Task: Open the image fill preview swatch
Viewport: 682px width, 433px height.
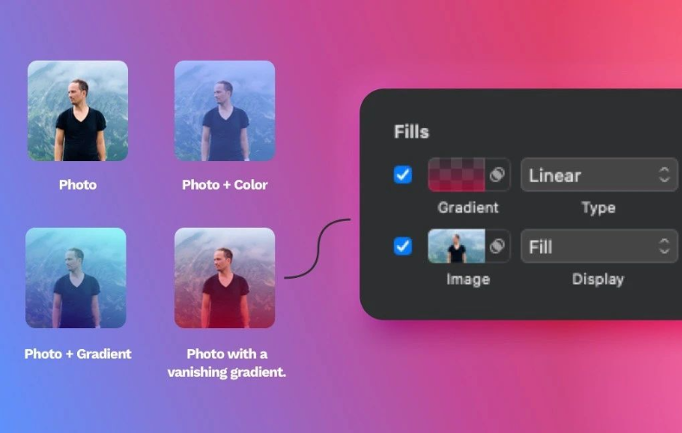Action: (x=456, y=246)
